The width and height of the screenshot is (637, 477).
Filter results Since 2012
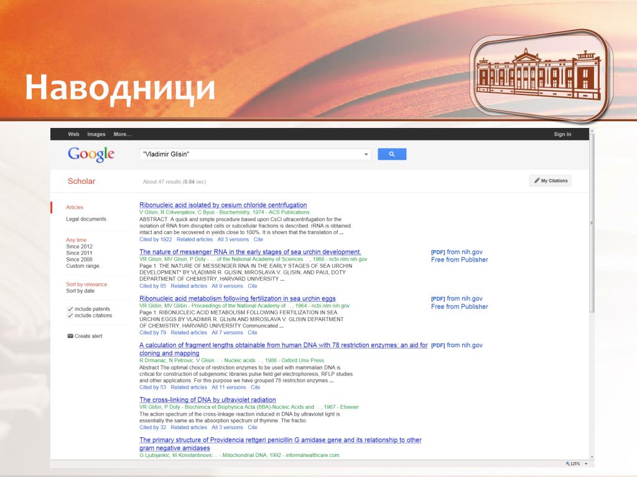(79, 246)
